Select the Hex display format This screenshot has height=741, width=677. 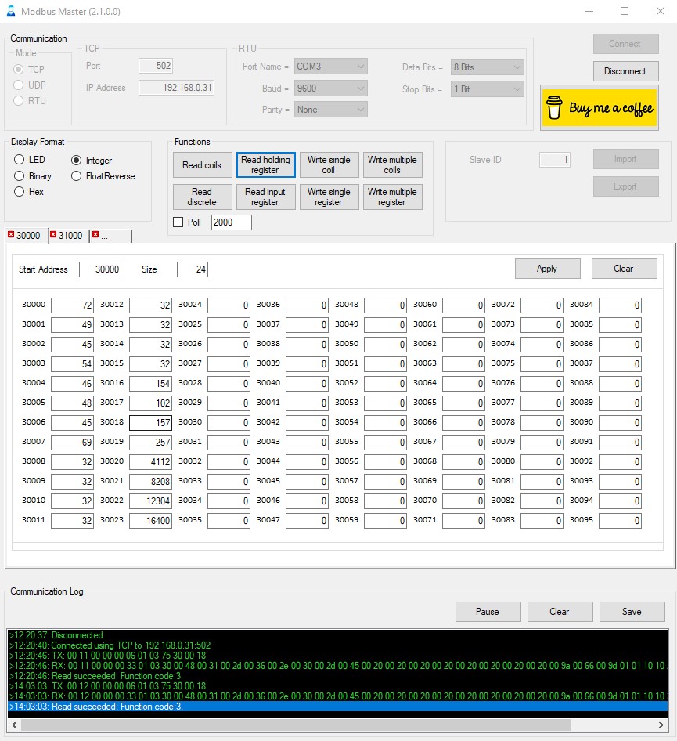20,192
